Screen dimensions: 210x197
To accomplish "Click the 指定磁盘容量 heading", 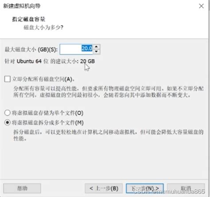I will 28,19.
